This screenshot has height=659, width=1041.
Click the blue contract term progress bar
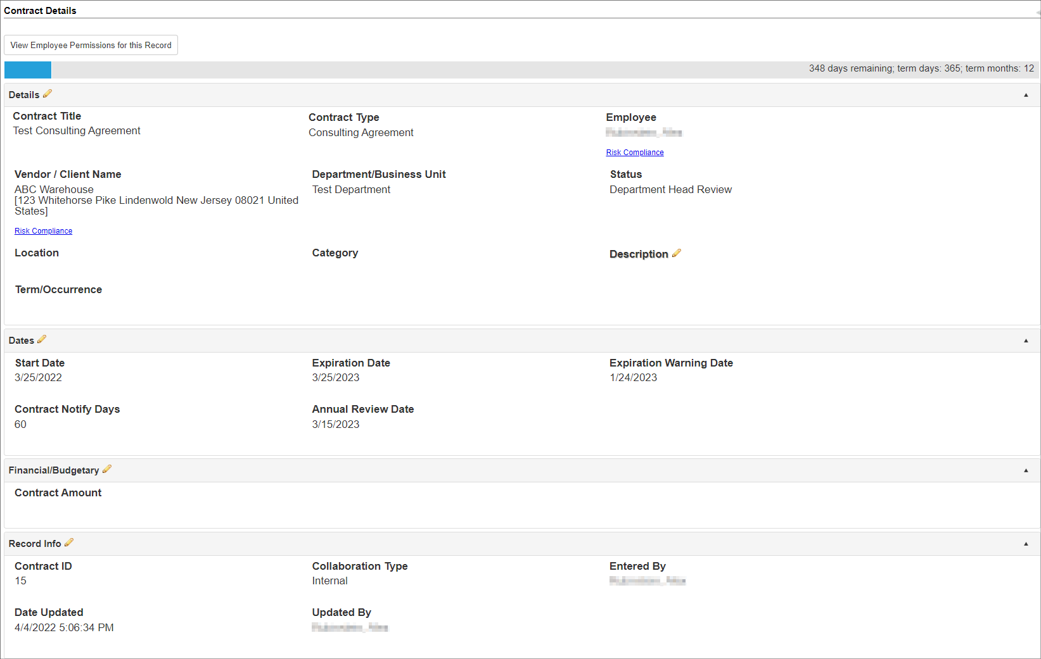pyautogui.click(x=28, y=70)
